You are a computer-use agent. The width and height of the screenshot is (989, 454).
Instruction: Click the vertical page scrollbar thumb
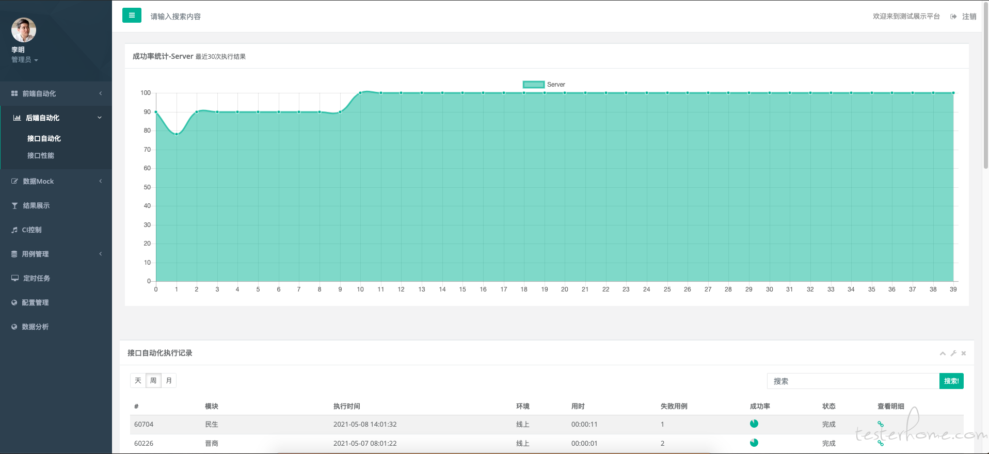[985, 85]
